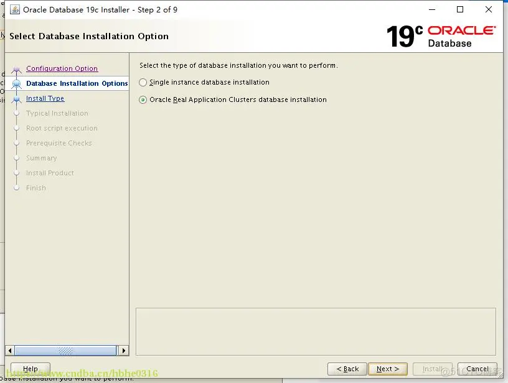Click the Configuration Option step marker icon

(x=17, y=69)
